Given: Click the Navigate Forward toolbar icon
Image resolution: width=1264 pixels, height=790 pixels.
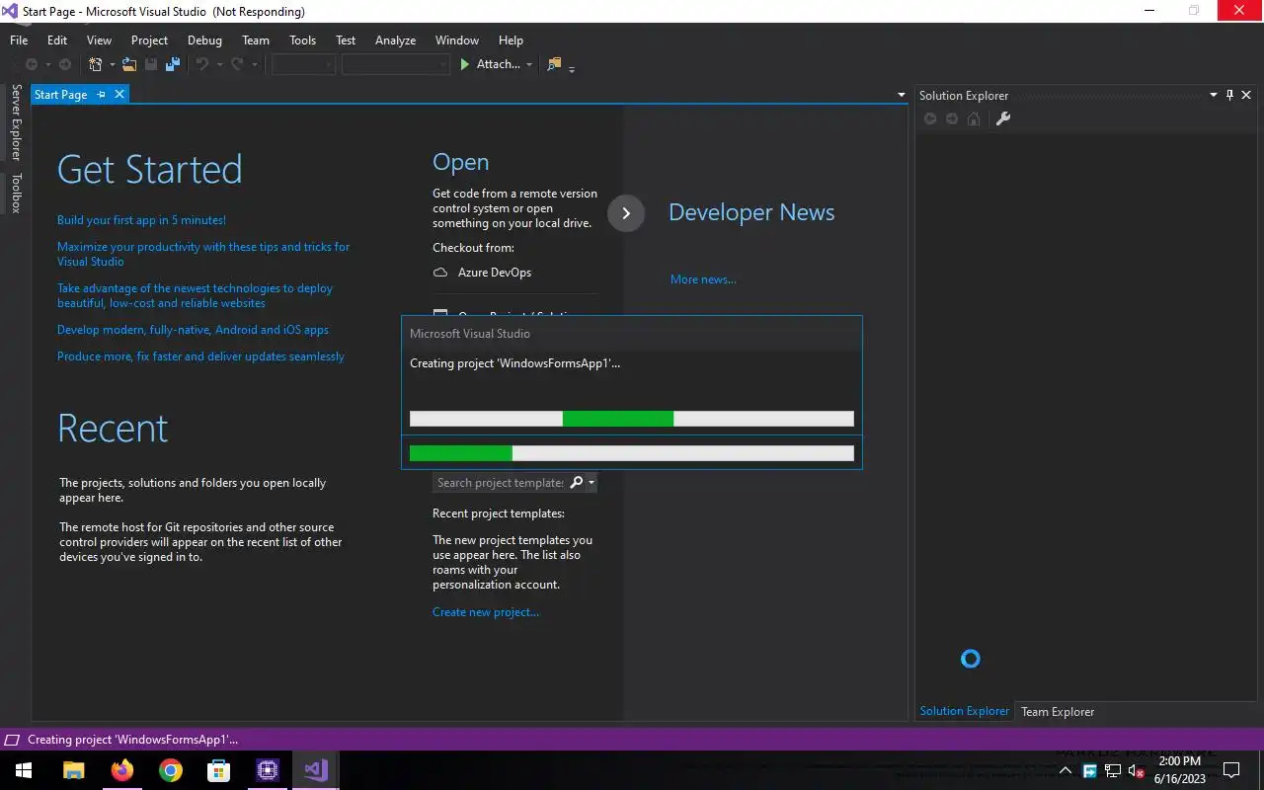Looking at the screenshot, I should tap(65, 64).
